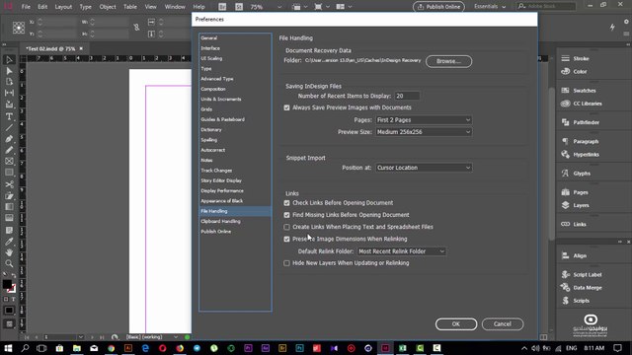Cancel the Preferences dialog
The height and width of the screenshot is (355, 632).
tap(503, 324)
